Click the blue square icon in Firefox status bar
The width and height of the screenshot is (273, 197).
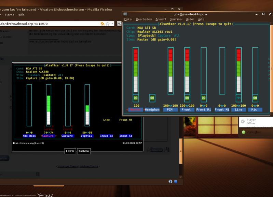[x=176, y=181]
